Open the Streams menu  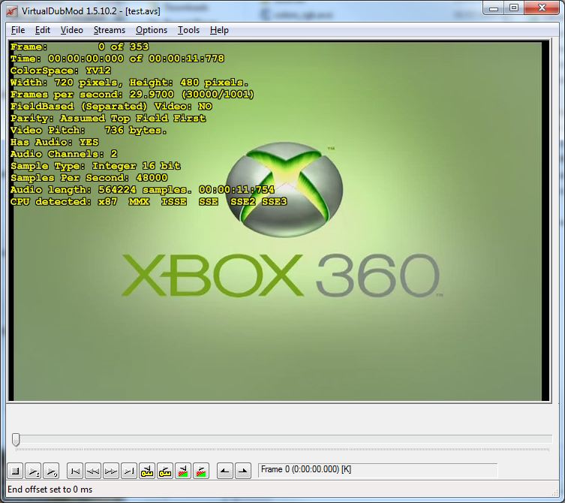(110, 30)
